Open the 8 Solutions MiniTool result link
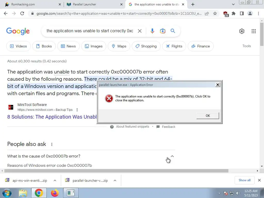This screenshot has height=198, width=264. pyautogui.click(x=52, y=117)
